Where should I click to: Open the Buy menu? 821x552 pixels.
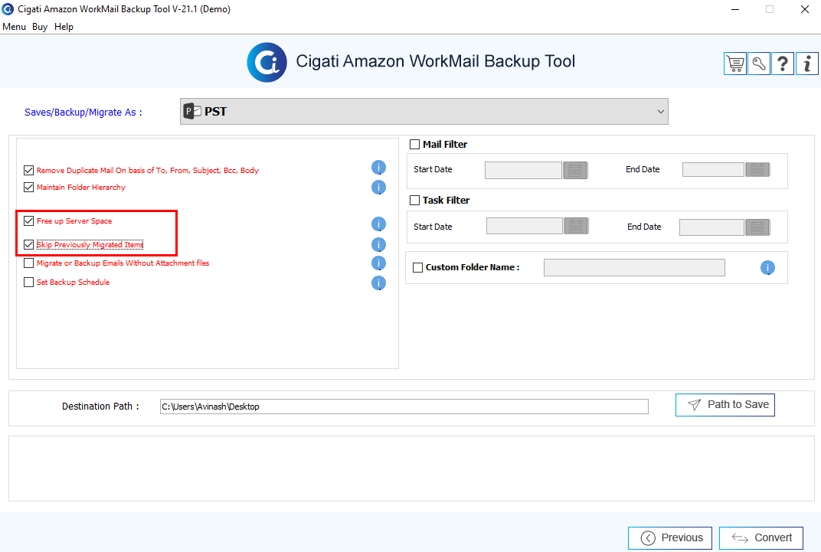tap(40, 27)
